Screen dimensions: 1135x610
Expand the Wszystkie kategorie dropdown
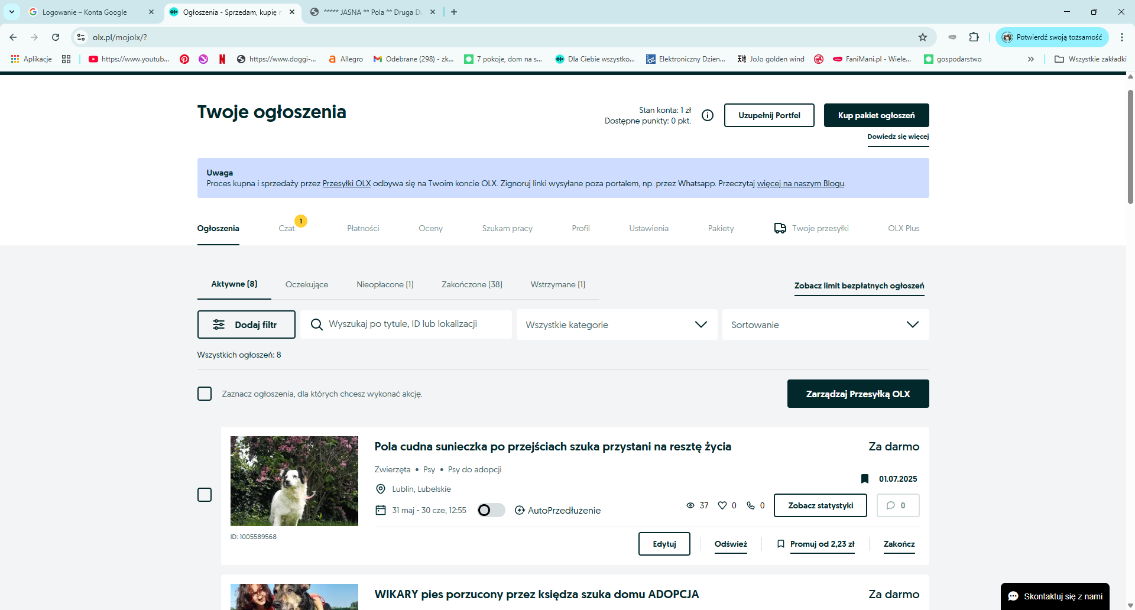617,325
